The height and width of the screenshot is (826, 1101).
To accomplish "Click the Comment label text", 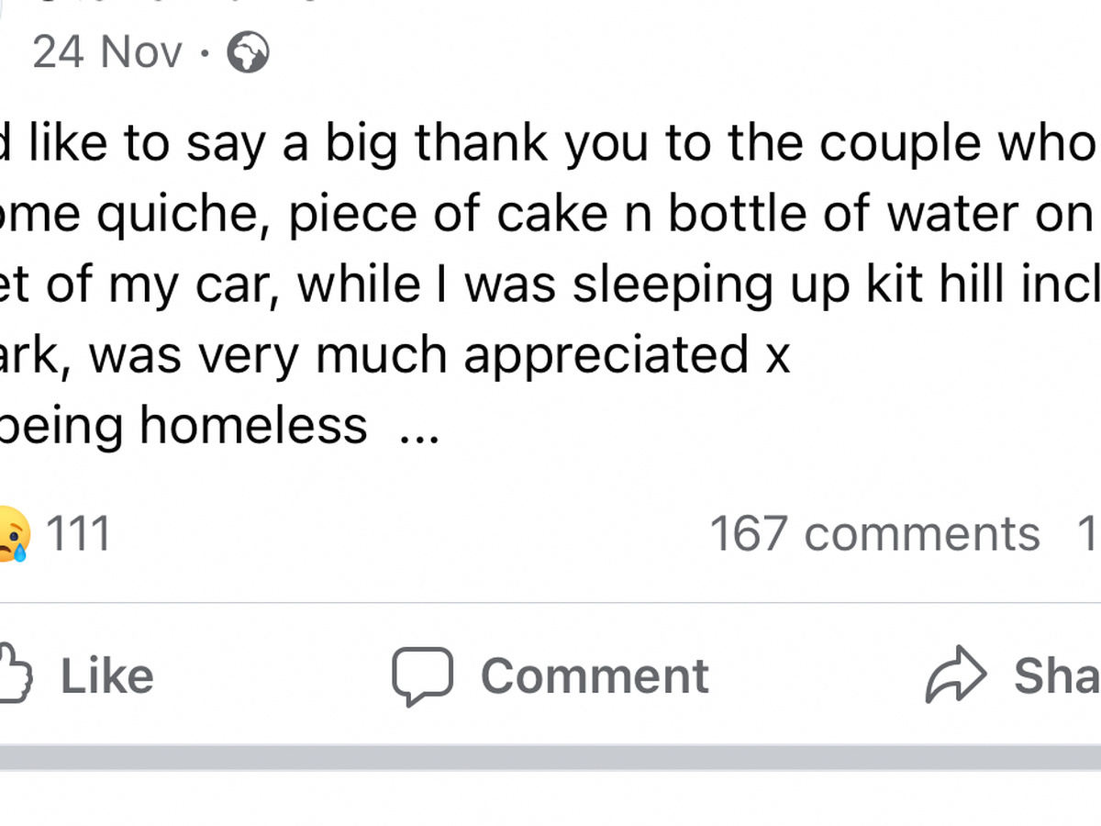I will (595, 676).
